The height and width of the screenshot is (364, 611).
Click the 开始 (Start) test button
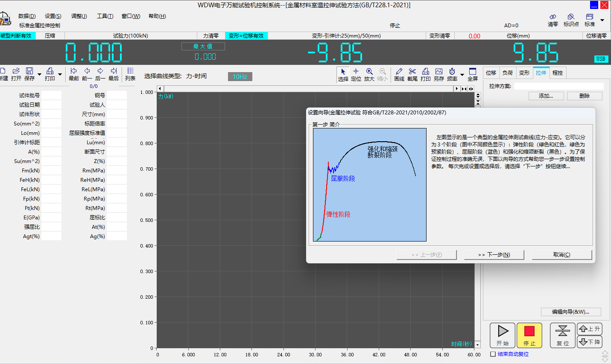(503, 335)
